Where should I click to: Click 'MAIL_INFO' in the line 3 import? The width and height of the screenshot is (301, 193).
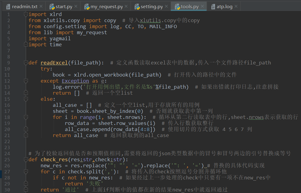pyautogui.click(x=163, y=27)
